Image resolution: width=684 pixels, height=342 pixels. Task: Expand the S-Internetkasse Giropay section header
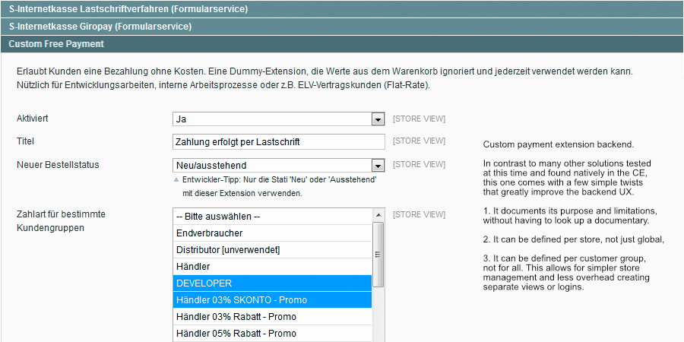click(x=100, y=27)
